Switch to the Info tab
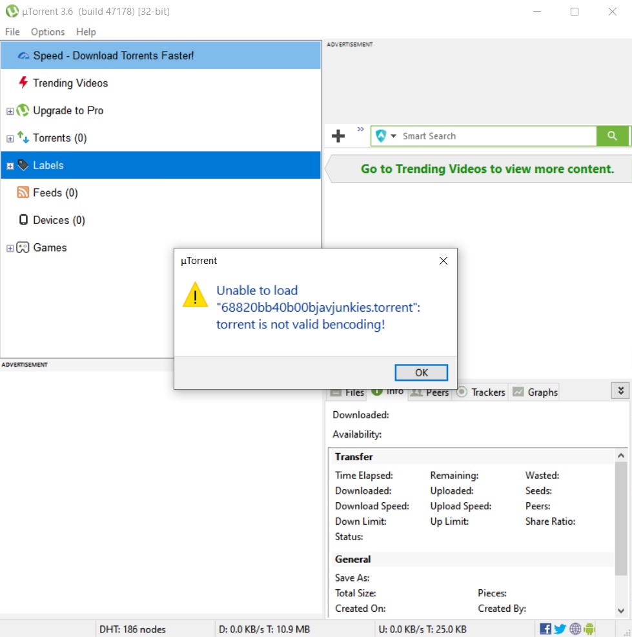 point(387,392)
